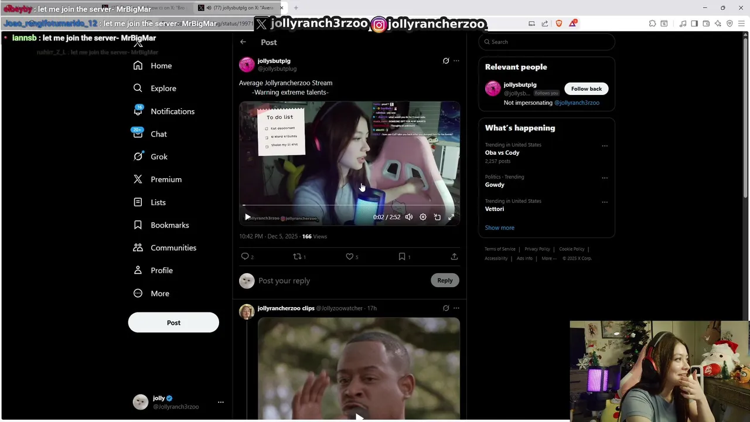Open Bookmarks in the sidebar
Image resolution: width=750 pixels, height=422 pixels.
(161, 225)
